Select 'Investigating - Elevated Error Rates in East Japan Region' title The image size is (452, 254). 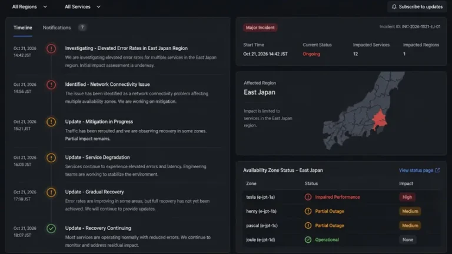tap(127, 48)
